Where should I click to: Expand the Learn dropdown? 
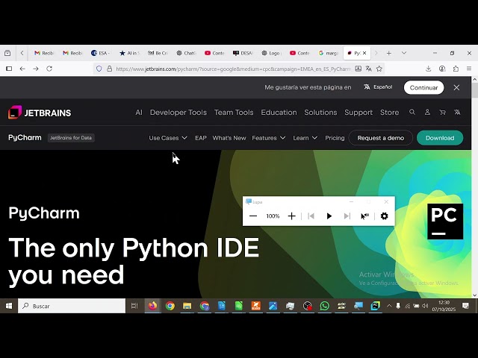pyautogui.click(x=305, y=138)
